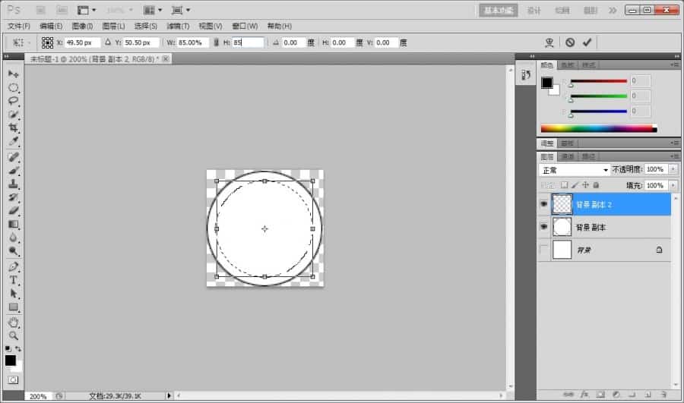
Task: Hide the 背景 副本 layer
Action: pos(543,227)
